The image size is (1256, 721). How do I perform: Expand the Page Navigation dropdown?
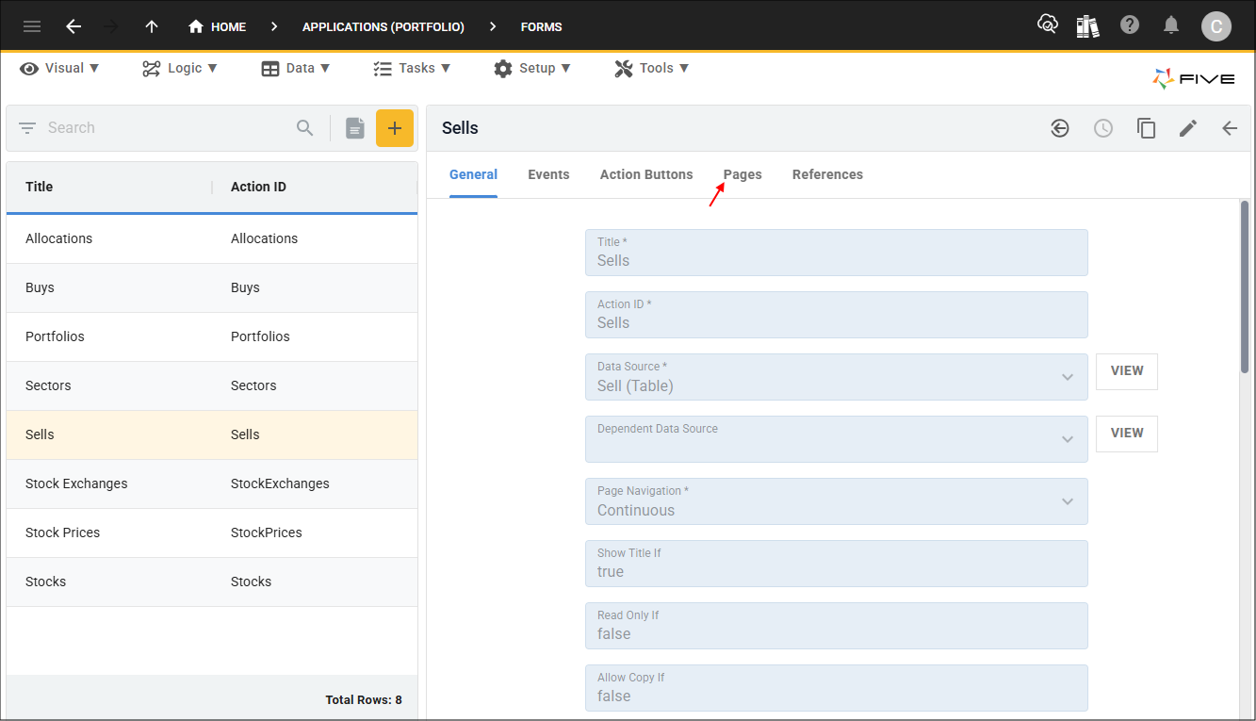(1068, 501)
